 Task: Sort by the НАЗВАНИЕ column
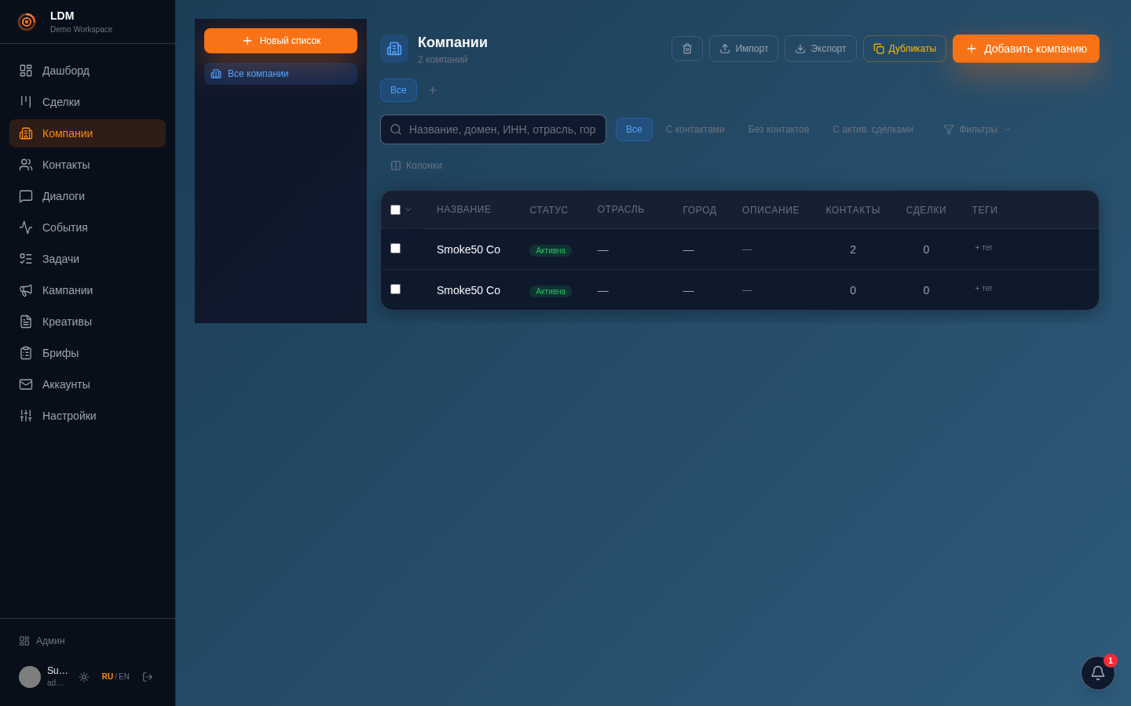463,209
